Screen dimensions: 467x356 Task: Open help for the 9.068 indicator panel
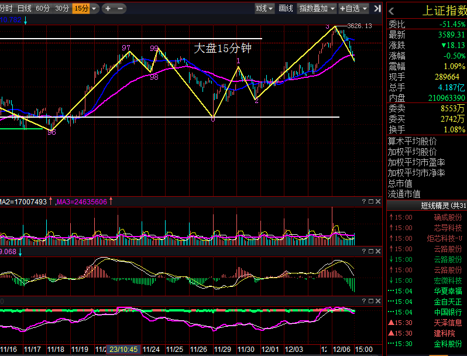click(x=363, y=251)
